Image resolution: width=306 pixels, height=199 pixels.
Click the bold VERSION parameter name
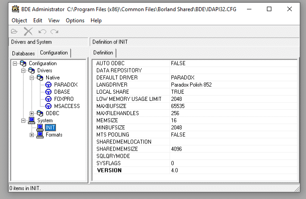[x=109, y=170]
